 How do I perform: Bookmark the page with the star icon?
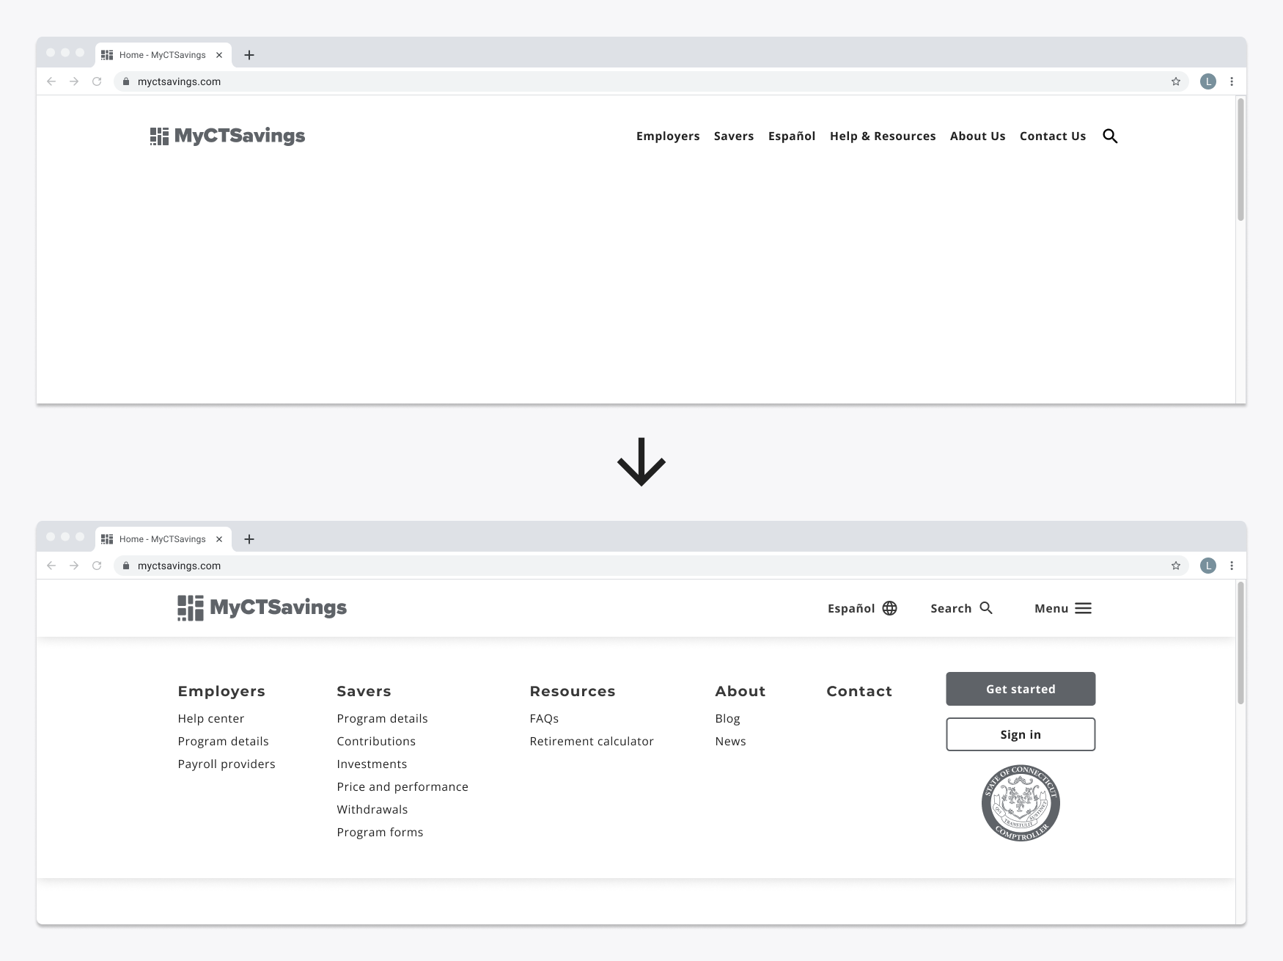[x=1176, y=81]
